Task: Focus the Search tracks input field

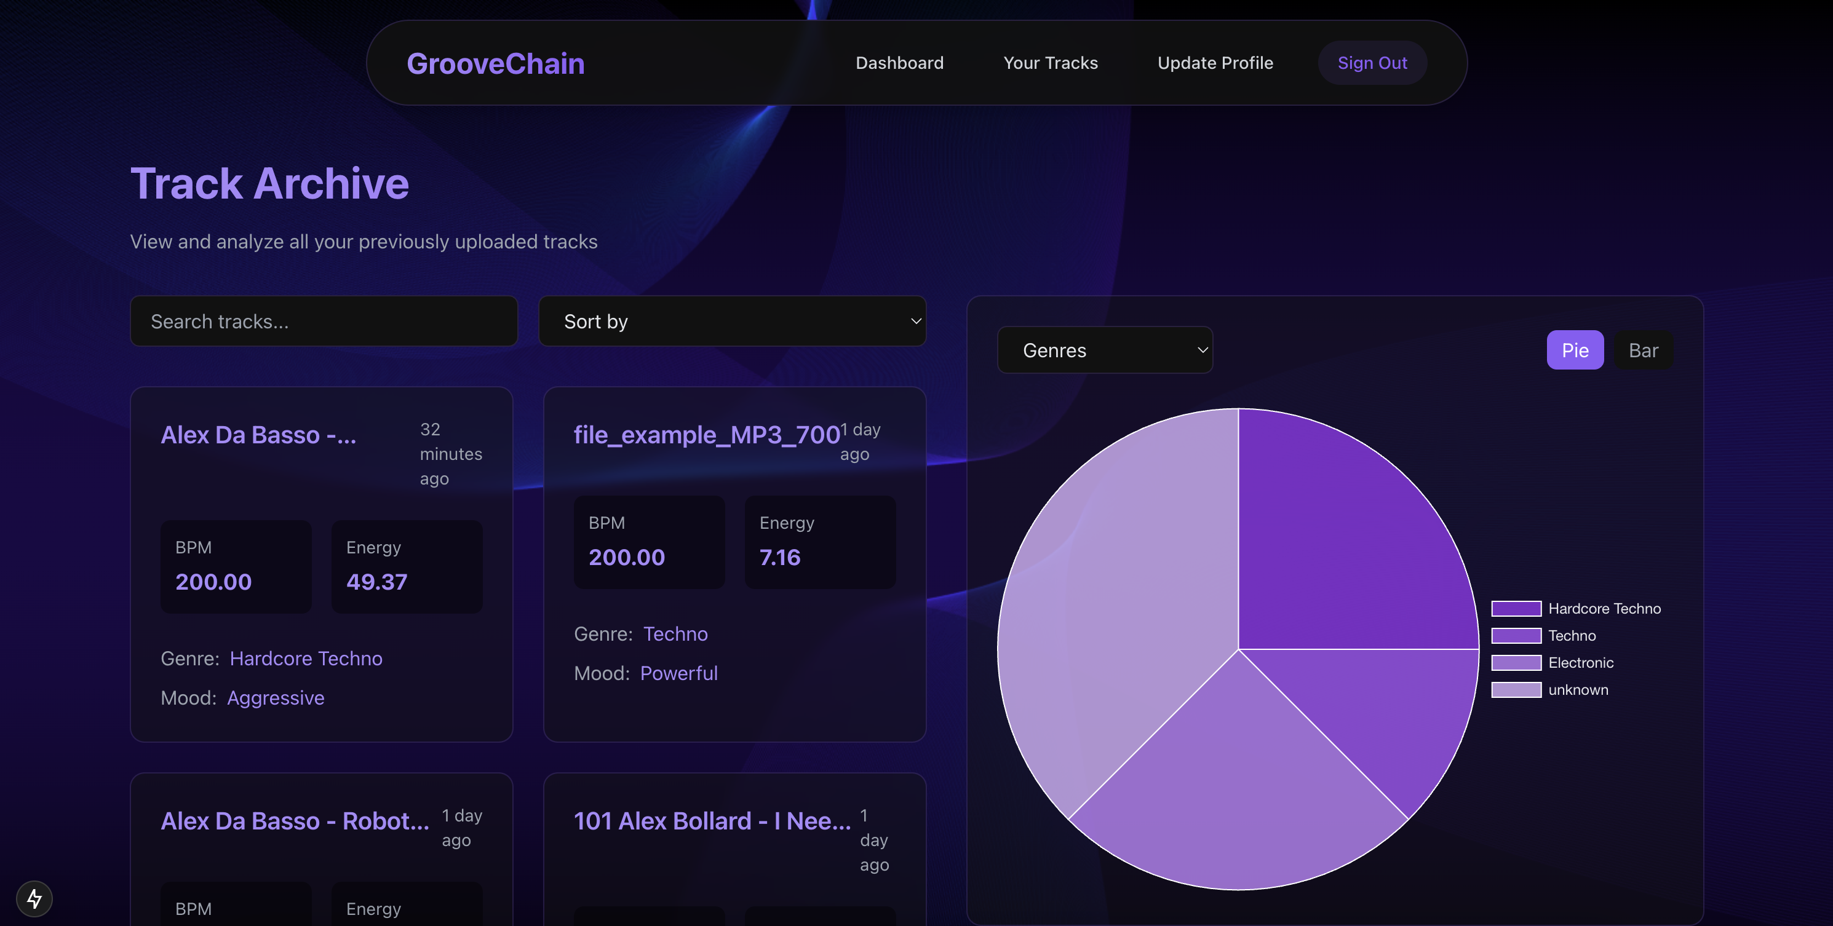Action: pos(324,322)
